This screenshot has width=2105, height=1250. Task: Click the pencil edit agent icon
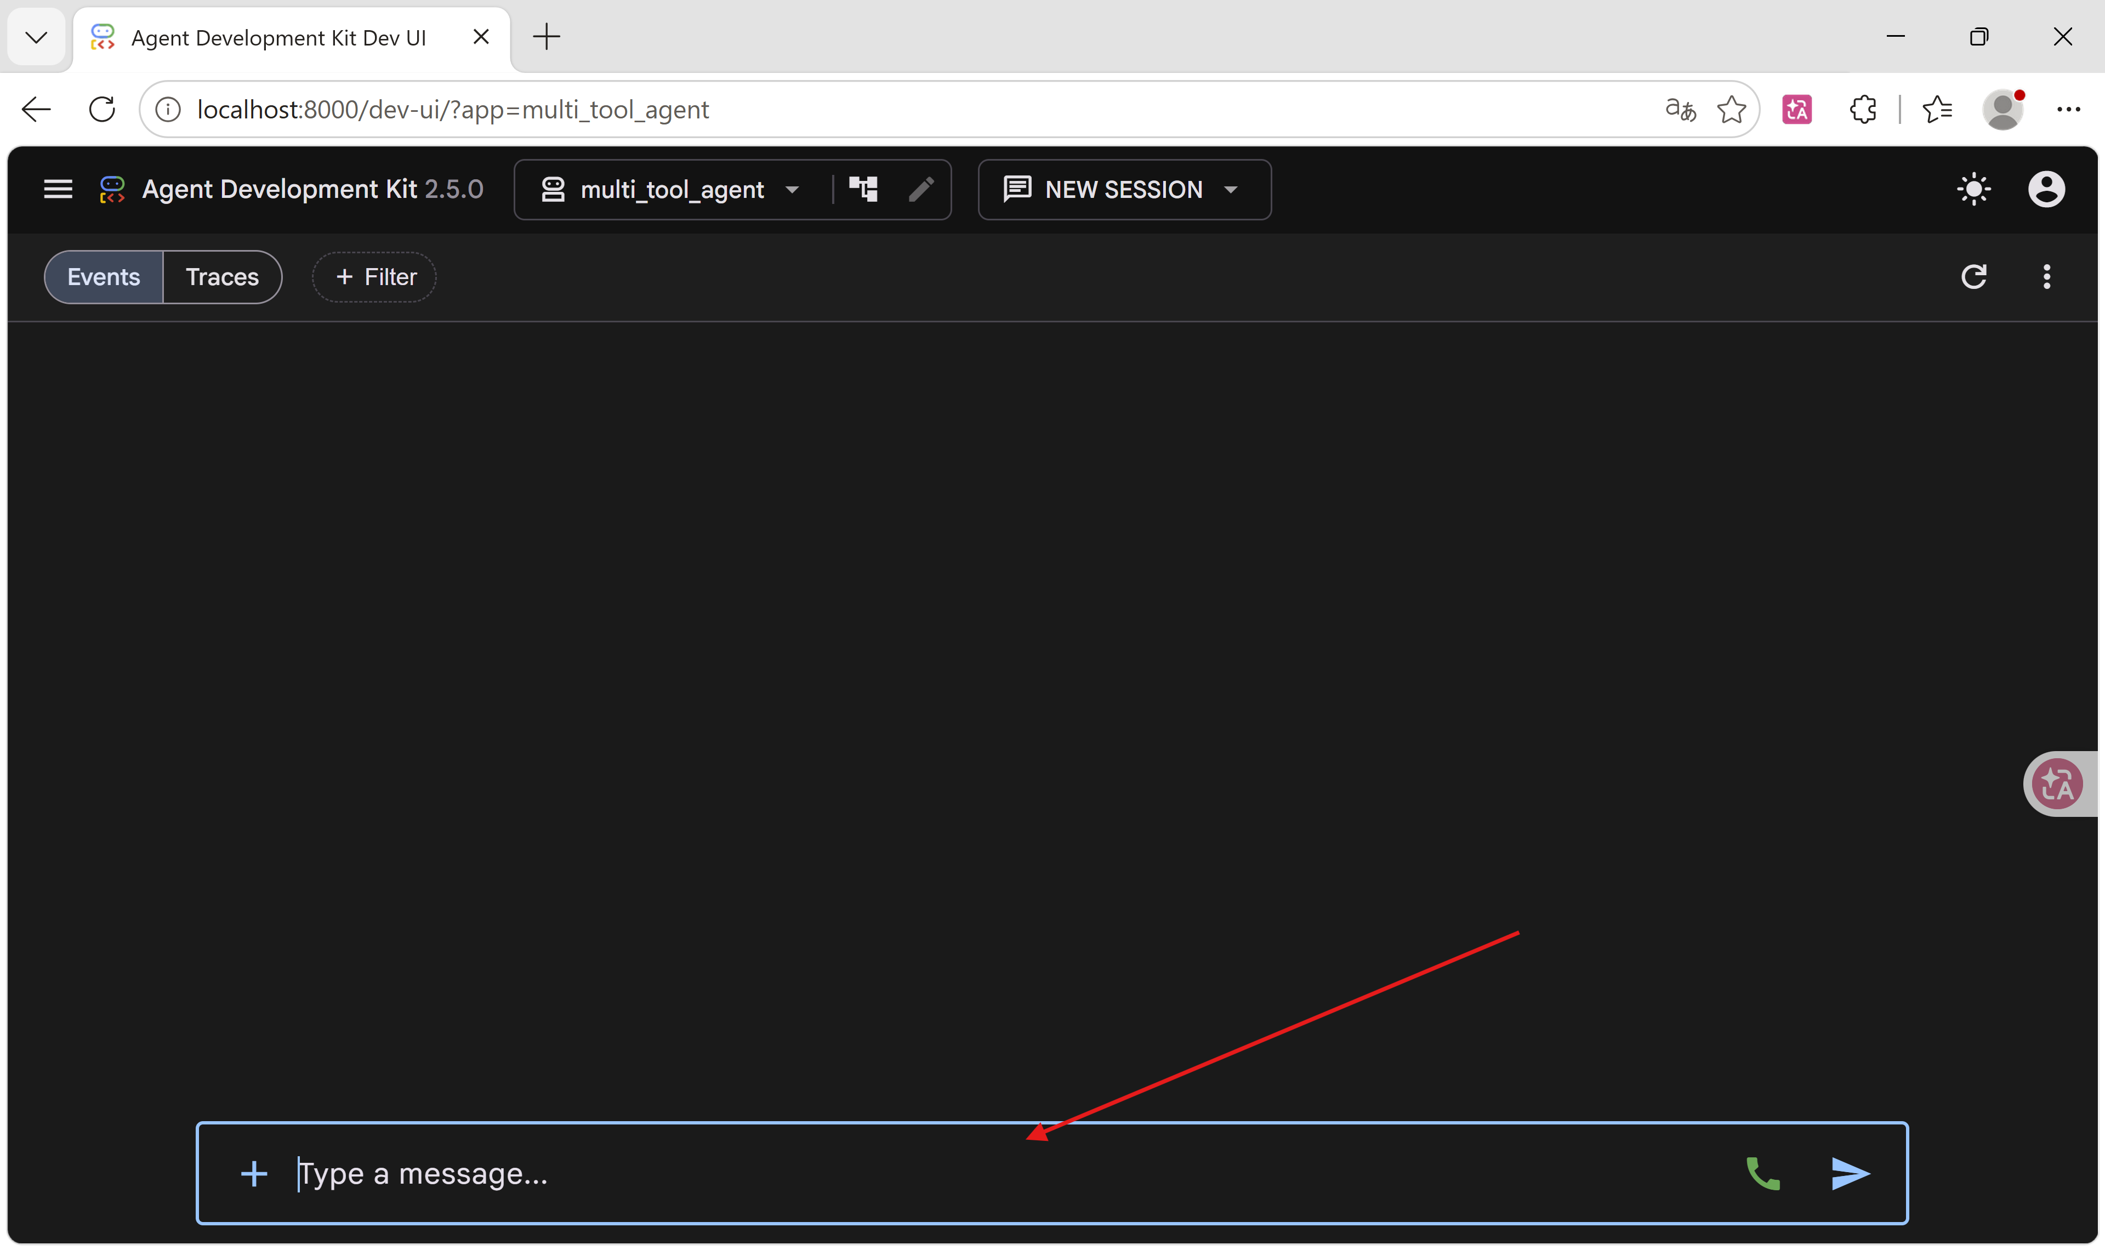[921, 189]
